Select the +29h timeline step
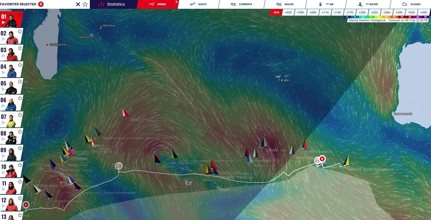The height and width of the screenshot is (220, 431). 399,12
